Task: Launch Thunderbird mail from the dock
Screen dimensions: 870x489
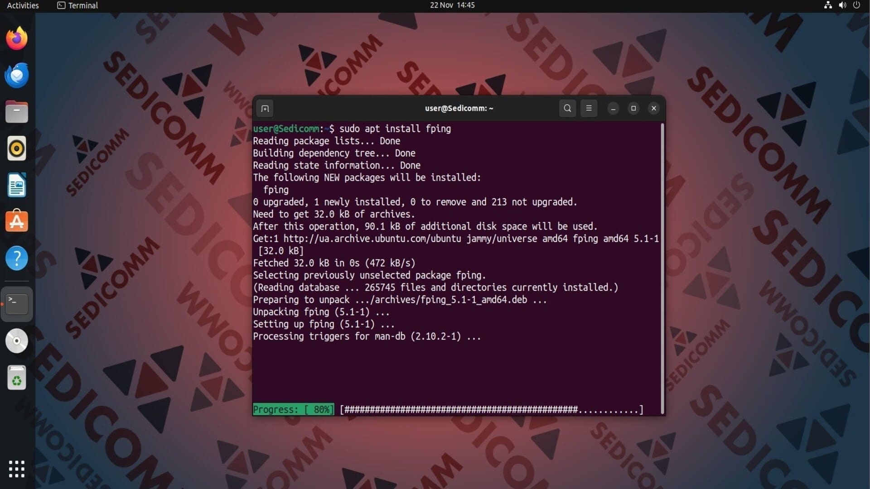Action: click(x=17, y=75)
